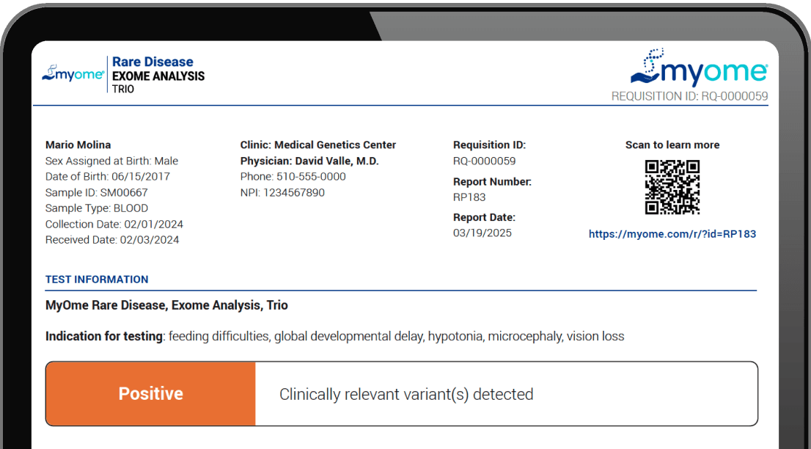Screen dimensions: 811x449
Task: Click 'Sample ID: SM00667'
Action: [x=97, y=192]
